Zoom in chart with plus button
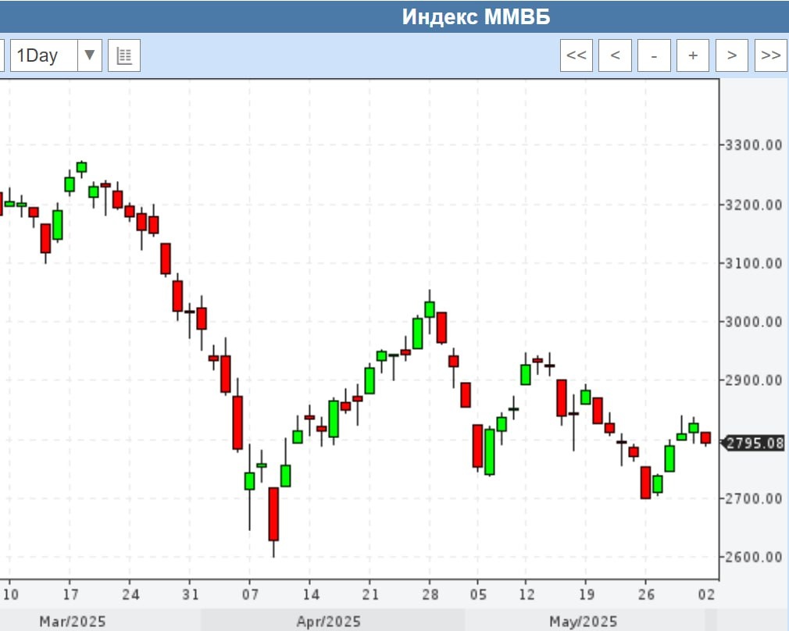789x631 pixels. [693, 55]
